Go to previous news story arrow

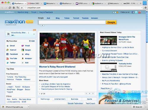[x=86, y=93]
